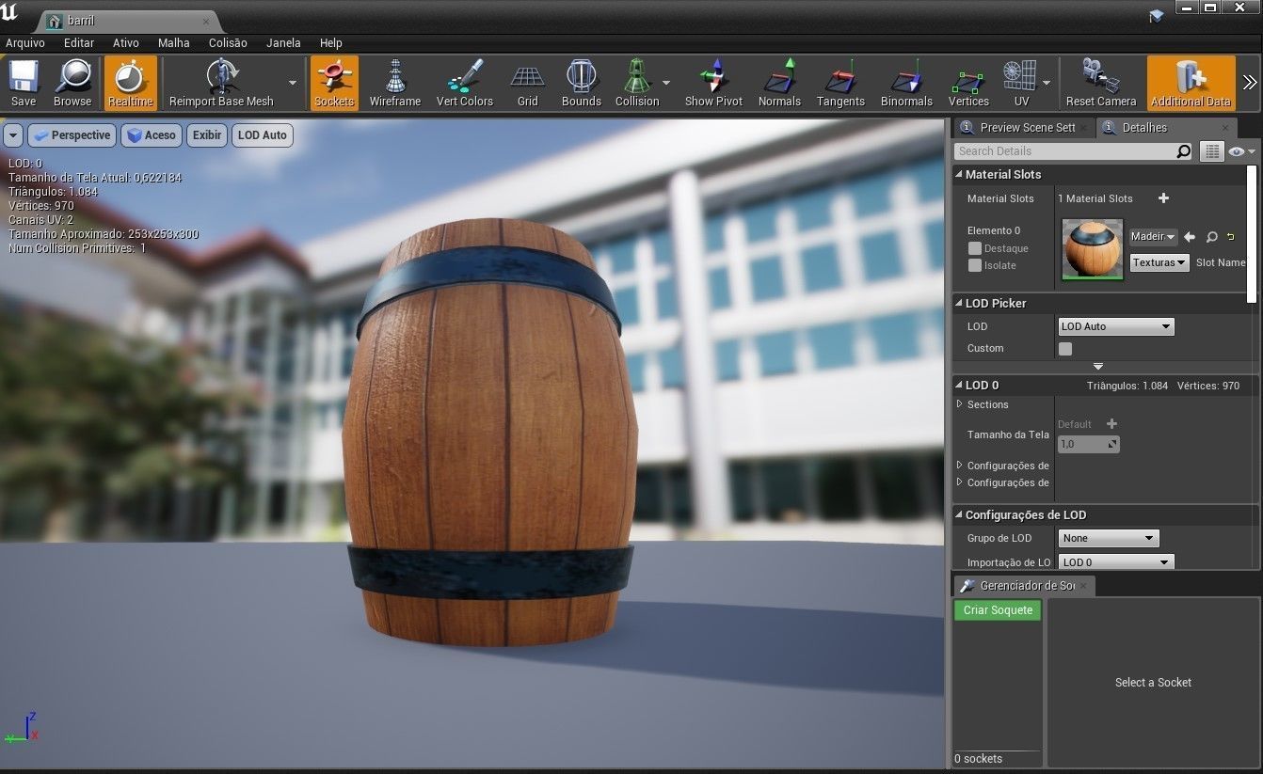Toggle UV channel display

1021,83
